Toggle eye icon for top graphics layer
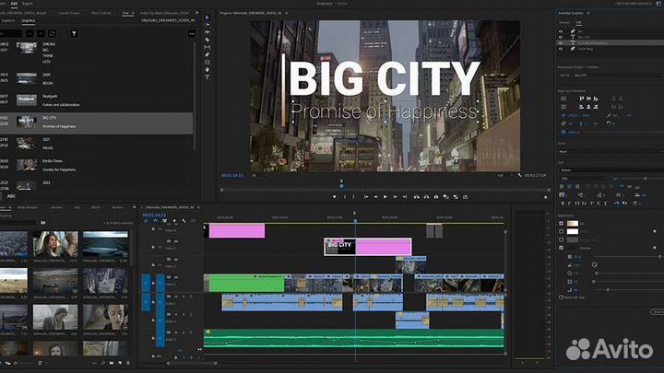The width and height of the screenshot is (664, 373). 560,30
